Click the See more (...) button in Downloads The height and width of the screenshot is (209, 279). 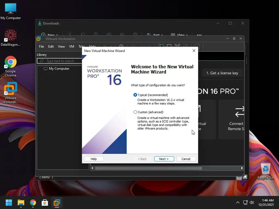(x=199, y=35)
